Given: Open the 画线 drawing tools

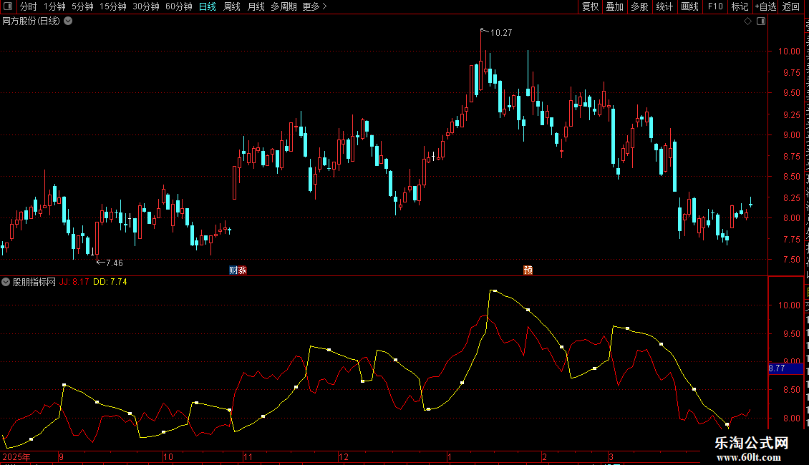Looking at the screenshot, I should tap(690, 6).
